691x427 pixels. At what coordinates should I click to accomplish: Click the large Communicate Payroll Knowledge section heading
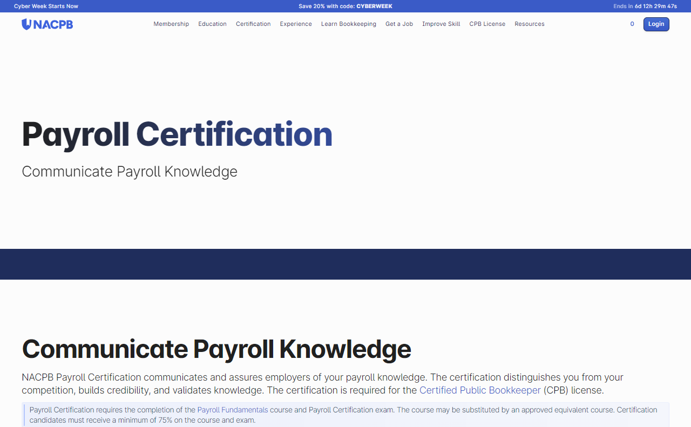click(x=216, y=349)
